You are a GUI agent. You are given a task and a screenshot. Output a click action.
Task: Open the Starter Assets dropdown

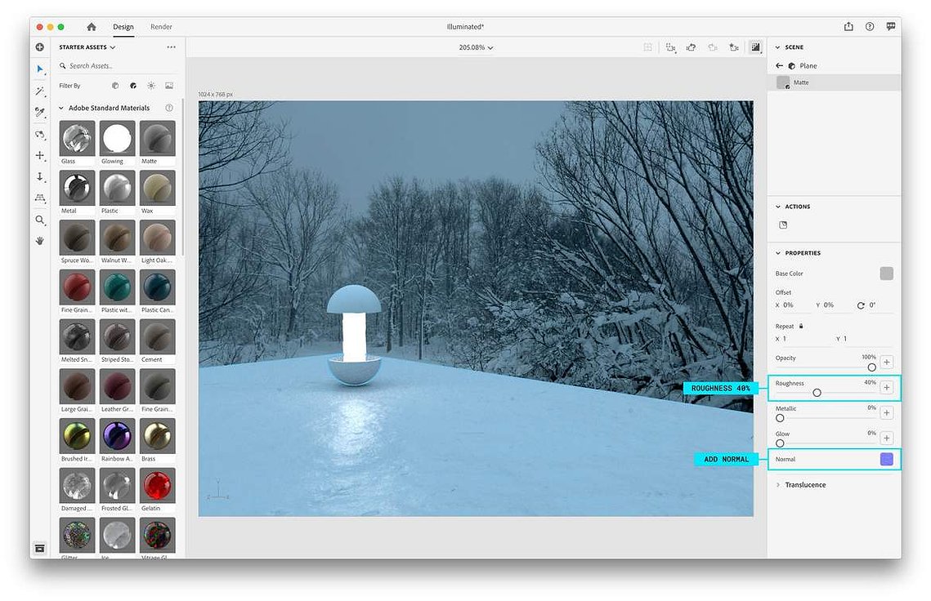(87, 47)
